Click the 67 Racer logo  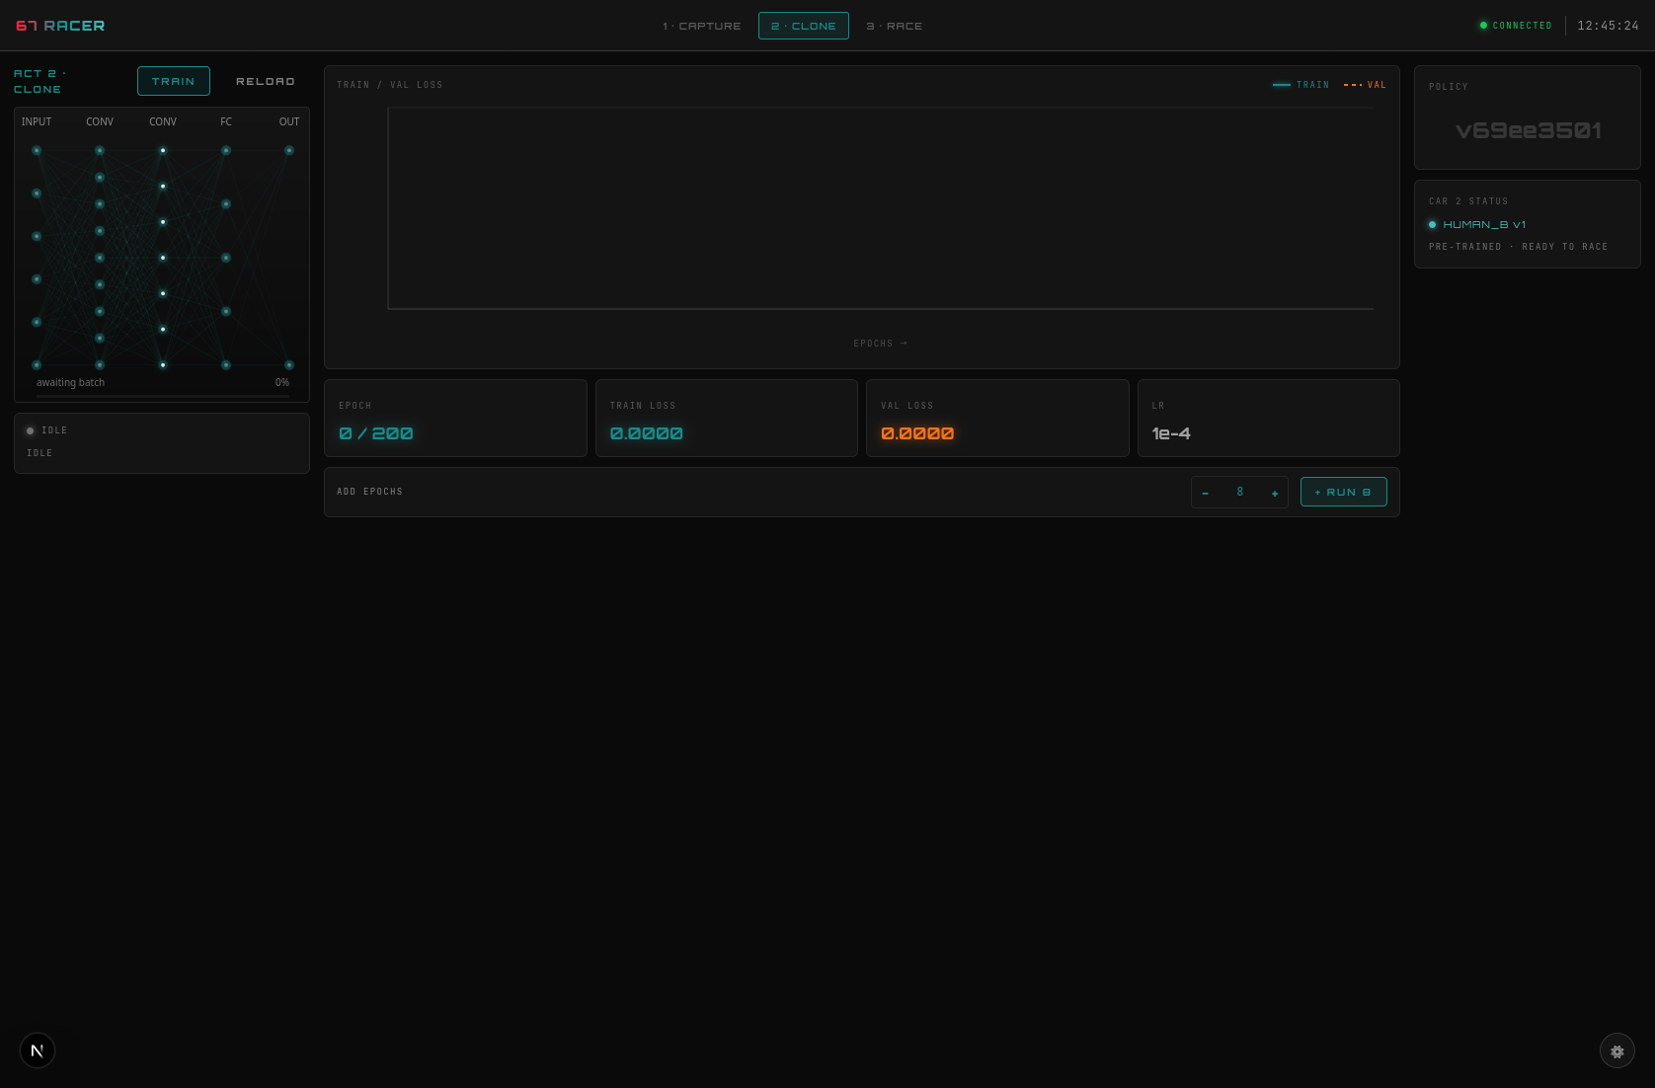click(x=60, y=26)
